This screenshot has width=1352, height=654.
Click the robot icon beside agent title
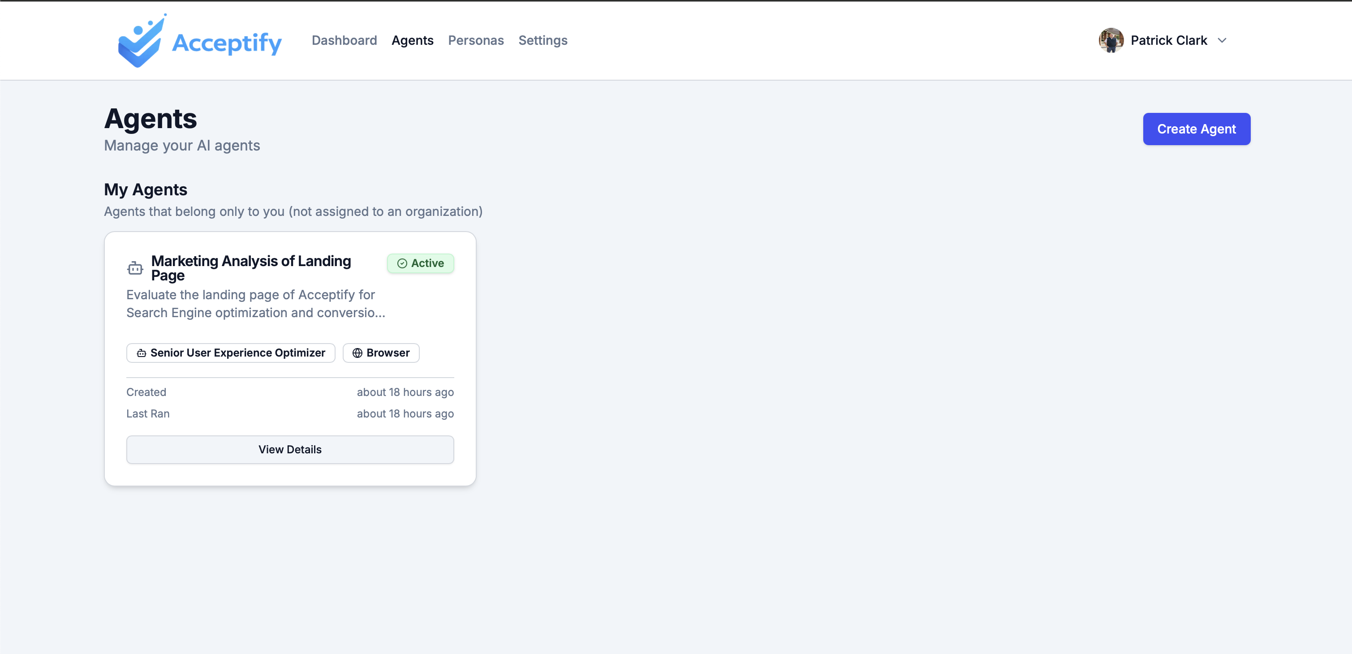[x=135, y=268]
